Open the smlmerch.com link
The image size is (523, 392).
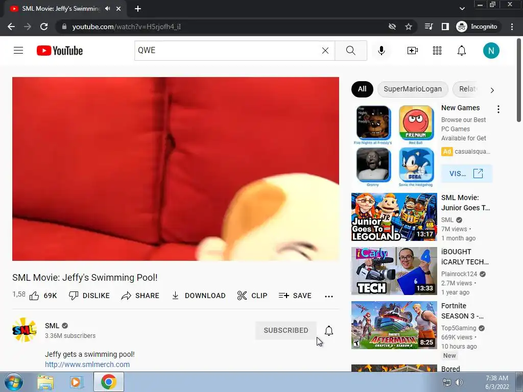(87, 364)
